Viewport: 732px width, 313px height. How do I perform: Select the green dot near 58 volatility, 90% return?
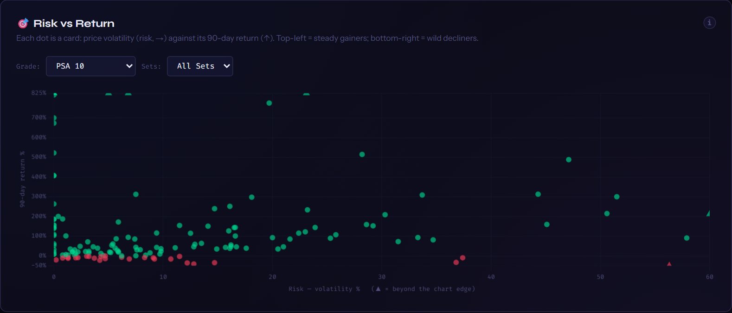(687, 238)
